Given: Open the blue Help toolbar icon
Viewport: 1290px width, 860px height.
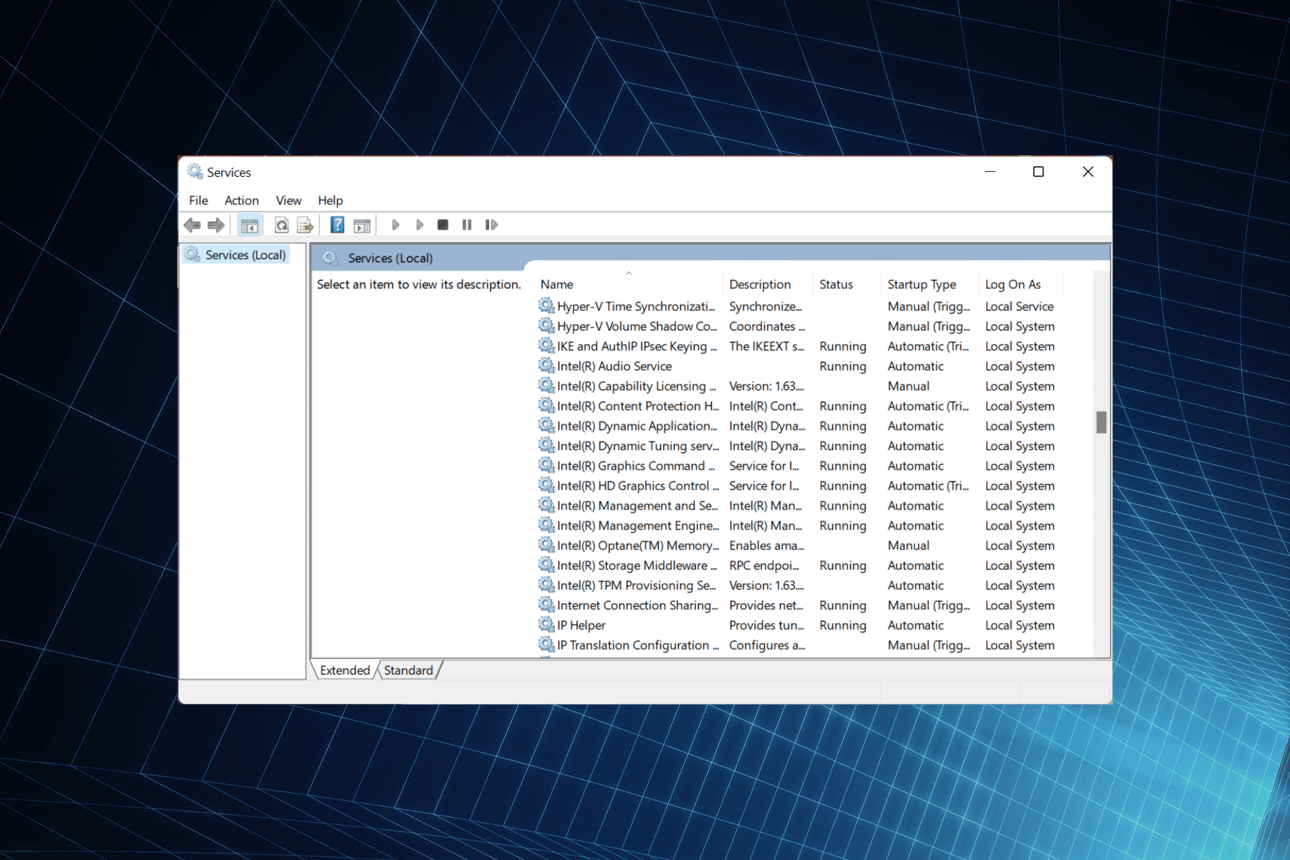Looking at the screenshot, I should coord(337,226).
